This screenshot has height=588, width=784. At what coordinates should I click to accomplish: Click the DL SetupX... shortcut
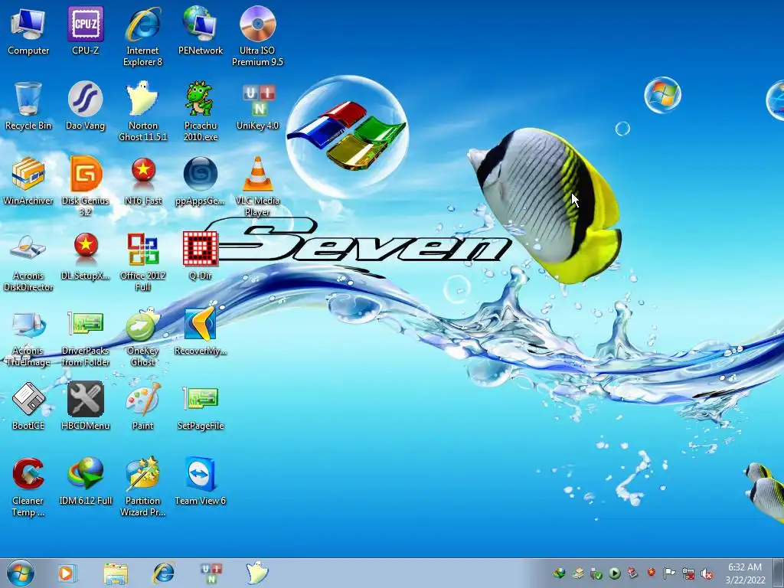click(x=86, y=257)
